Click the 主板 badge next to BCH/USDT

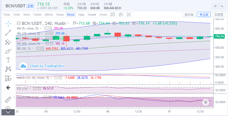pyautogui.click(x=30, y=6)
